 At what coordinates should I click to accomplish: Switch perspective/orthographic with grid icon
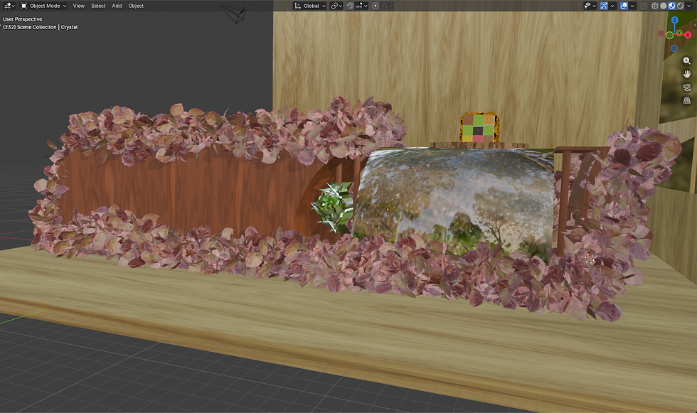[x=687, y=101]
